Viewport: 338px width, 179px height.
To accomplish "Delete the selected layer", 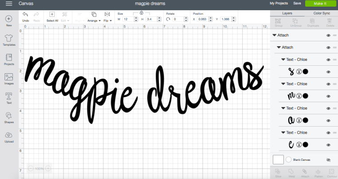I will coord(330,23).
